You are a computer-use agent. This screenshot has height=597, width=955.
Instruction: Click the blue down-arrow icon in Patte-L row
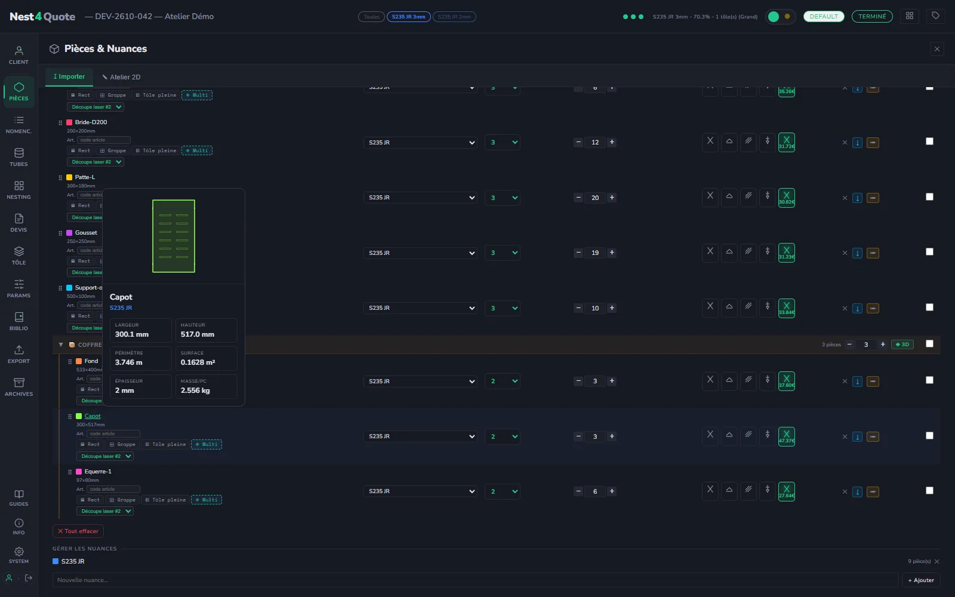[857, 198]
